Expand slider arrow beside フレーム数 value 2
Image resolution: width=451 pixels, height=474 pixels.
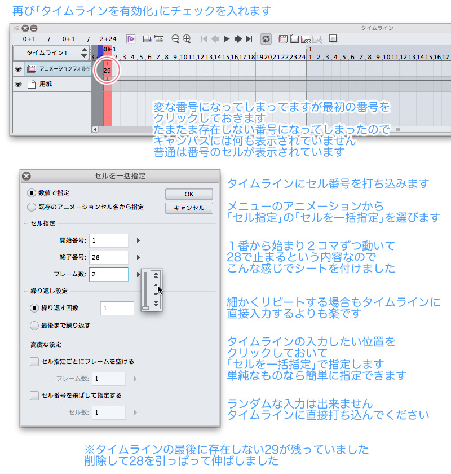point(138,274)
